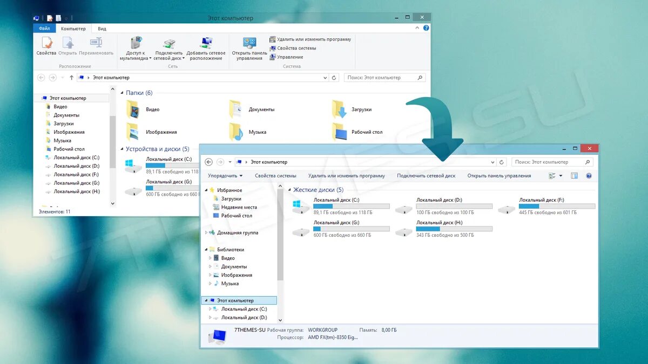The width and height of the screenshot is (648, 364).
Task: Click the capacity bar of disk F:
Action: click(557, 206)
